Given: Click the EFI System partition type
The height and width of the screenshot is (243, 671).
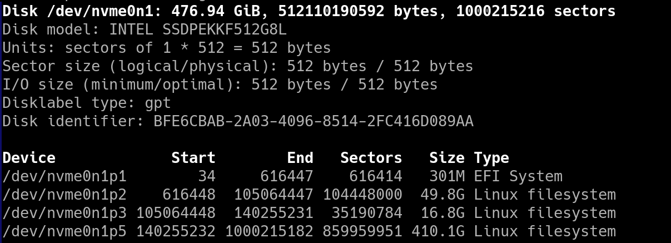Looking at the screenshot, I should (x=518, y=177).
